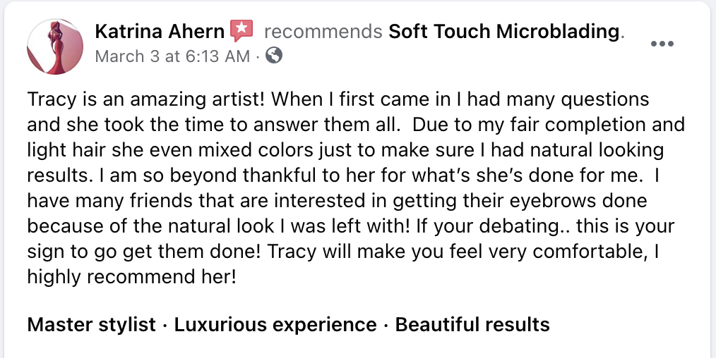Click the red recommendation star badge
The width and height of the screenshot is (716, 358).
[x=241, y=31]
